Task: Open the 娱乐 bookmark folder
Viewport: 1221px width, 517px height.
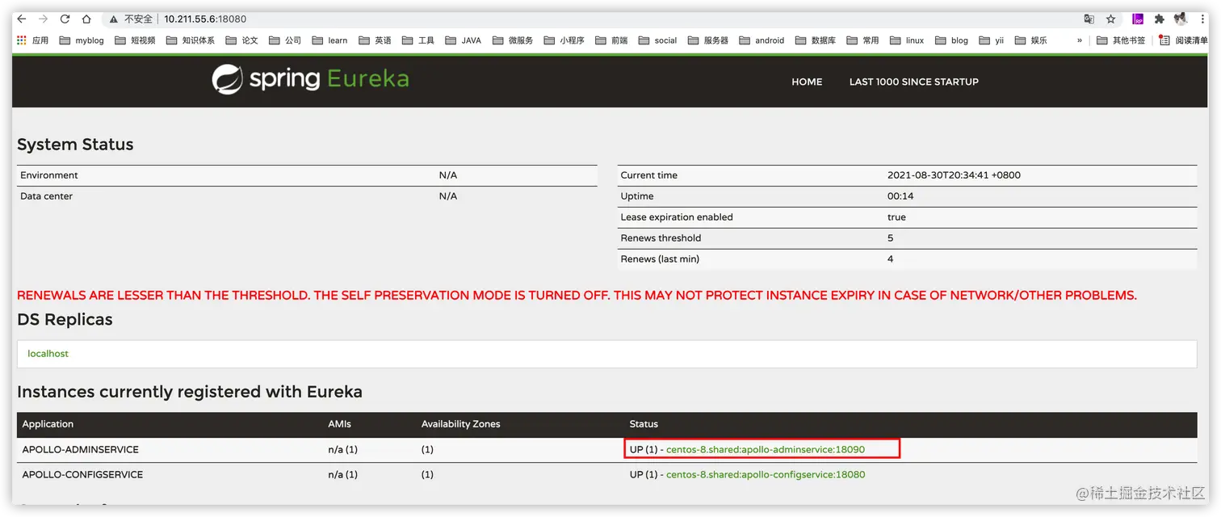Action: pyautogui.click(x=1030, y=40)
